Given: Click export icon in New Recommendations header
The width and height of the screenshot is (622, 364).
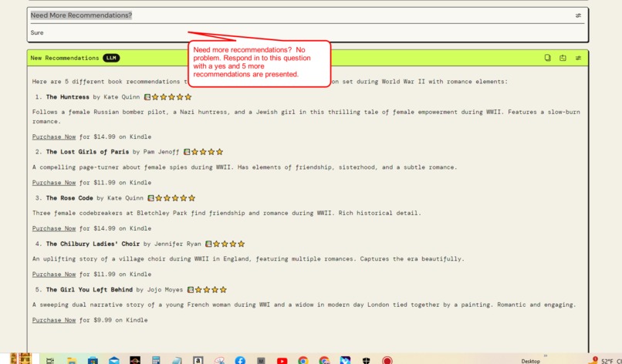Looking at the screenshot, I should point(563,58).
